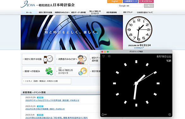Open the 2022年ウオッチおよびクロック news link
The image size is (185, 119).
tap(52, 100)
